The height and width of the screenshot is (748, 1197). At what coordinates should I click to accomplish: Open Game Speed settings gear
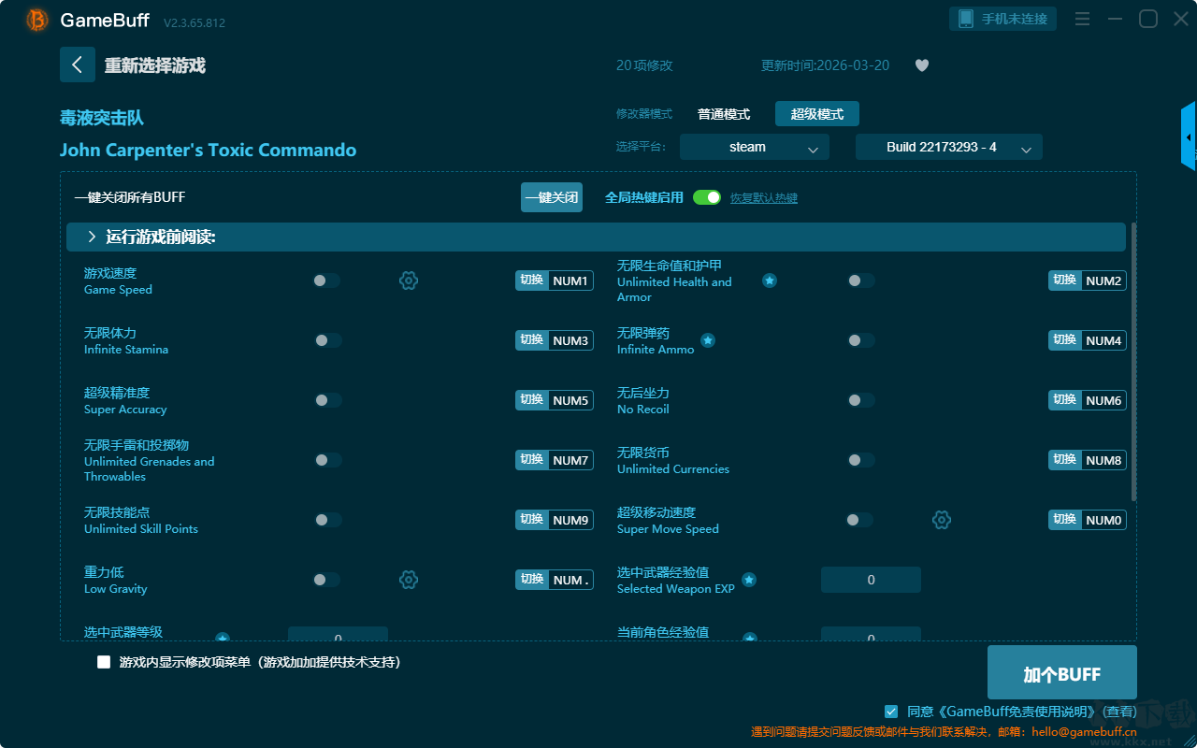[x=409, y=280]
